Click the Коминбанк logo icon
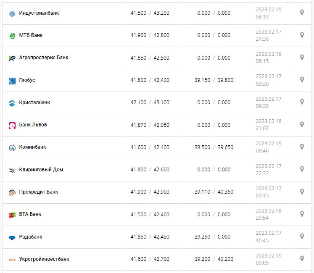This screenshot has height=273, width=314. point(12,148)
